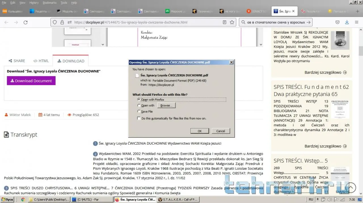Open SPIS TREŚCI. Wstęp... 5 heading link
The image size is (363, 203).
click(301, 161)
